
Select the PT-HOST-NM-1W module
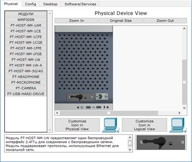(x=26, y=60)
